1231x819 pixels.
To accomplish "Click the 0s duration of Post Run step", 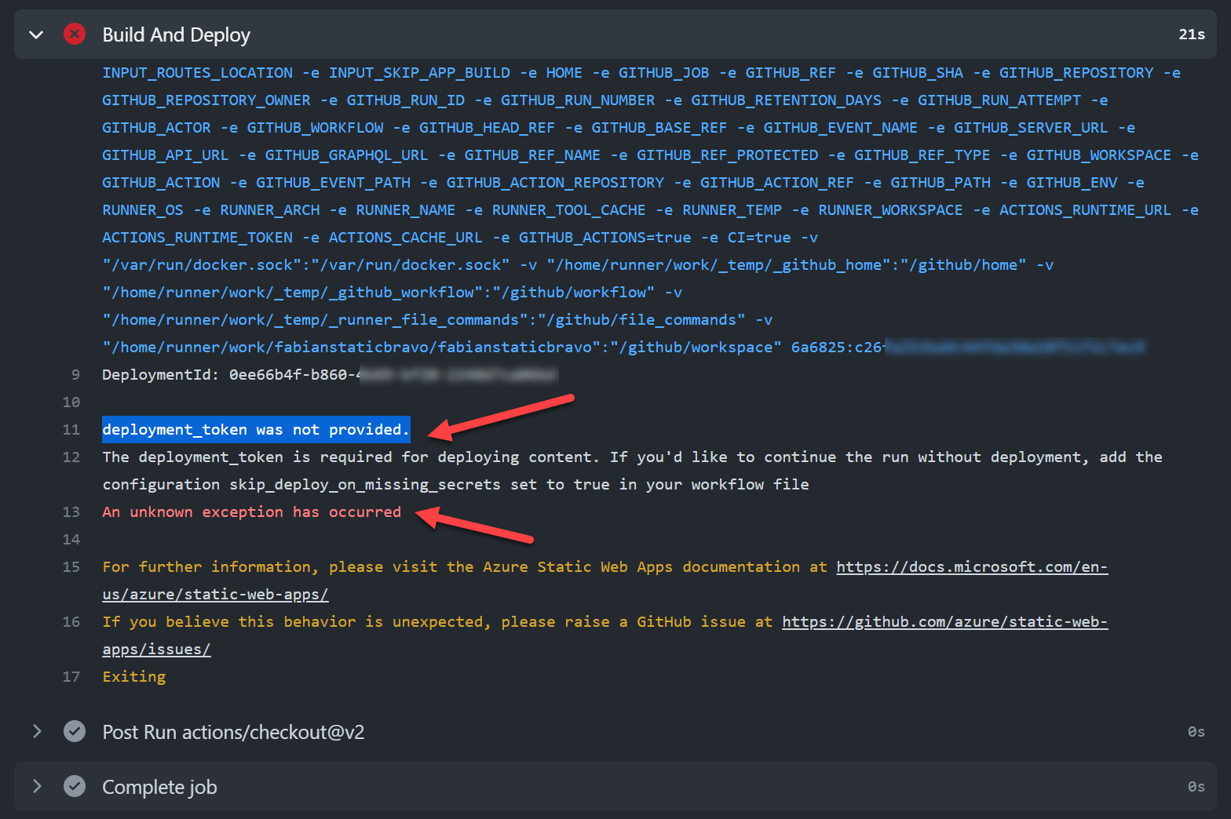I will point(1196,732).
